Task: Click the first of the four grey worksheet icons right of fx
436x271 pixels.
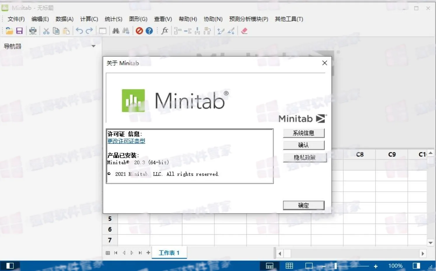Action: [177, 31]
